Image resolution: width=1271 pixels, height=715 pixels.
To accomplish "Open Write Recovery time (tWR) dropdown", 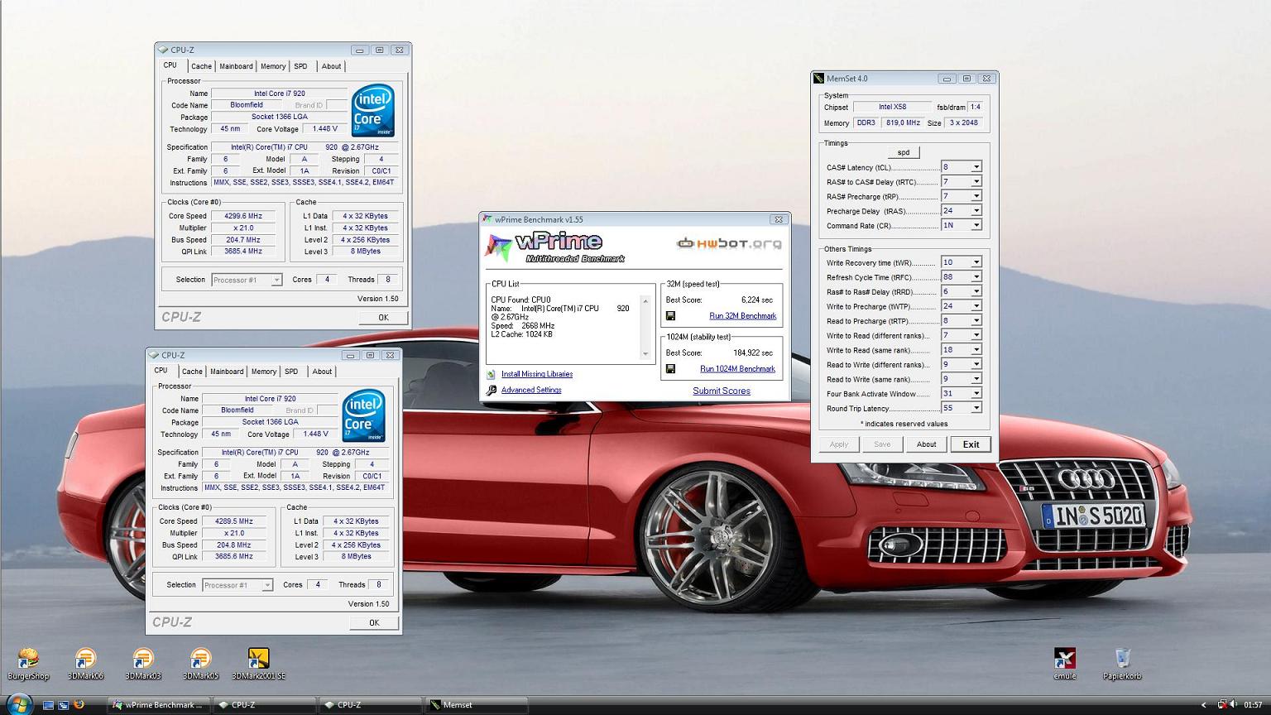I will (976, 262).
